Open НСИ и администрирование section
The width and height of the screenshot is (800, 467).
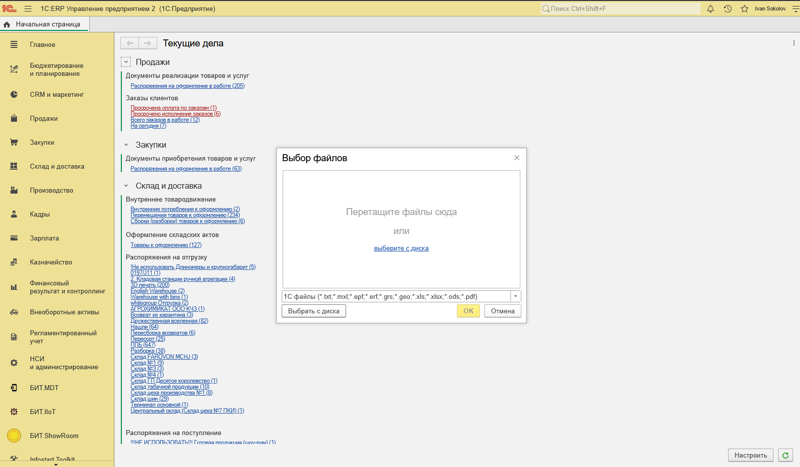click(63, 363)
